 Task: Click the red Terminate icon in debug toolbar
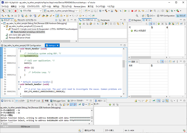(132, 11)
